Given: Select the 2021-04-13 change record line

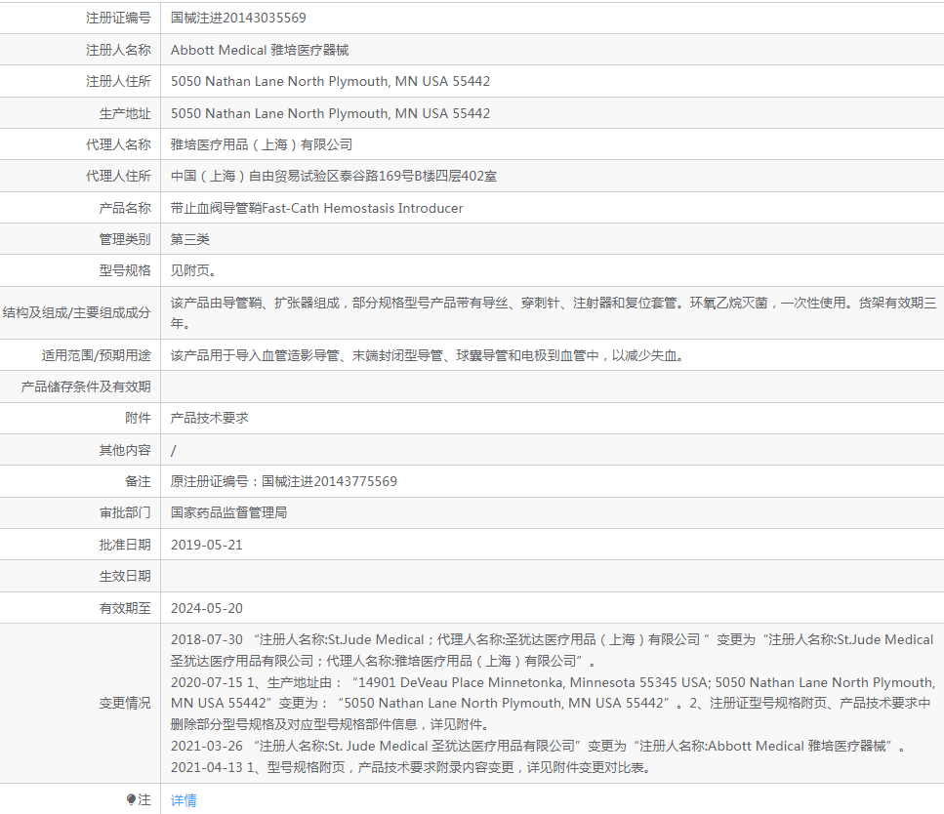Looking at the screenshot, I should pyautogui.click(x=411, y=768).
